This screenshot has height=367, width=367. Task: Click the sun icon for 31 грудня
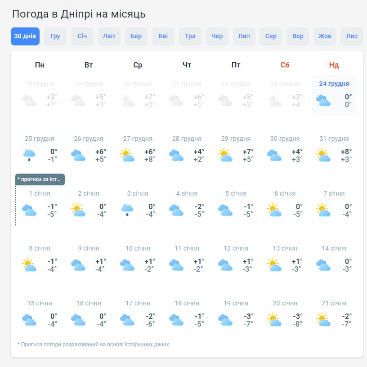point(323,155)
